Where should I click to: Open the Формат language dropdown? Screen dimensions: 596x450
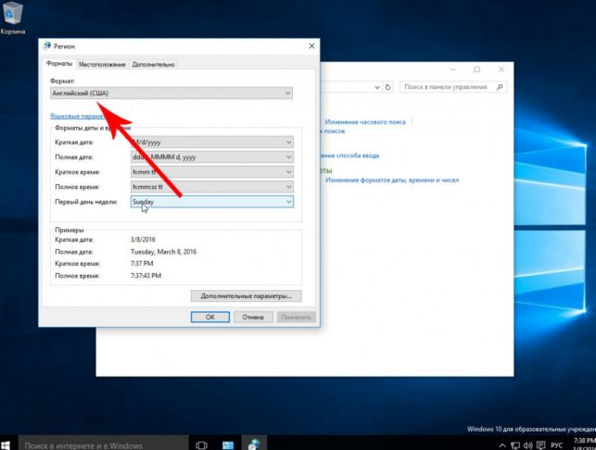pyautogui.click(x=171, y=93)
